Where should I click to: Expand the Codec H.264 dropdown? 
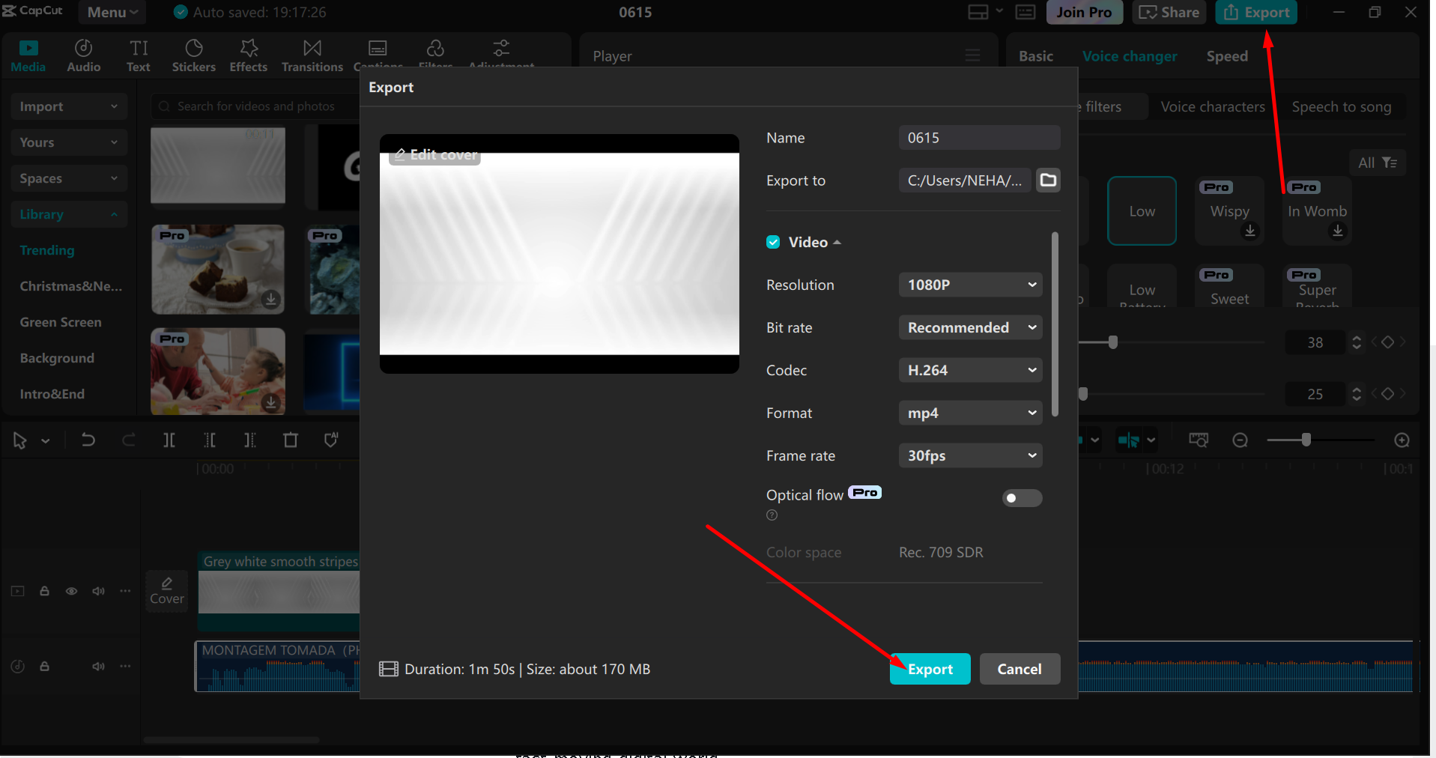970,370
